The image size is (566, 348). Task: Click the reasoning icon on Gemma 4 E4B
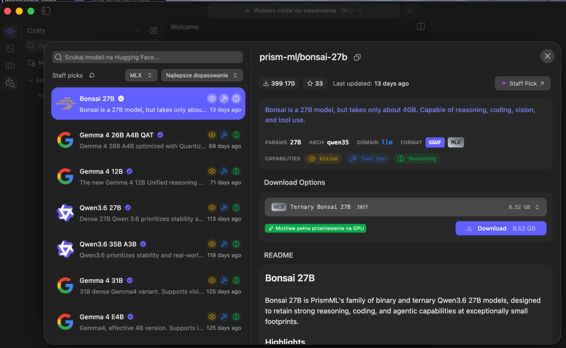(x=236, y=317)
